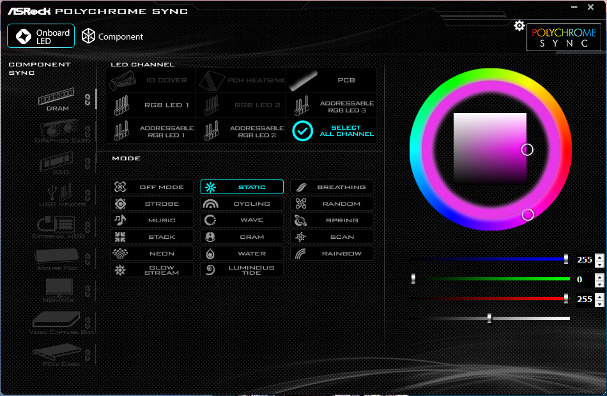Toggle External HDD sync link
607x396 pixels.
point(88,227)
